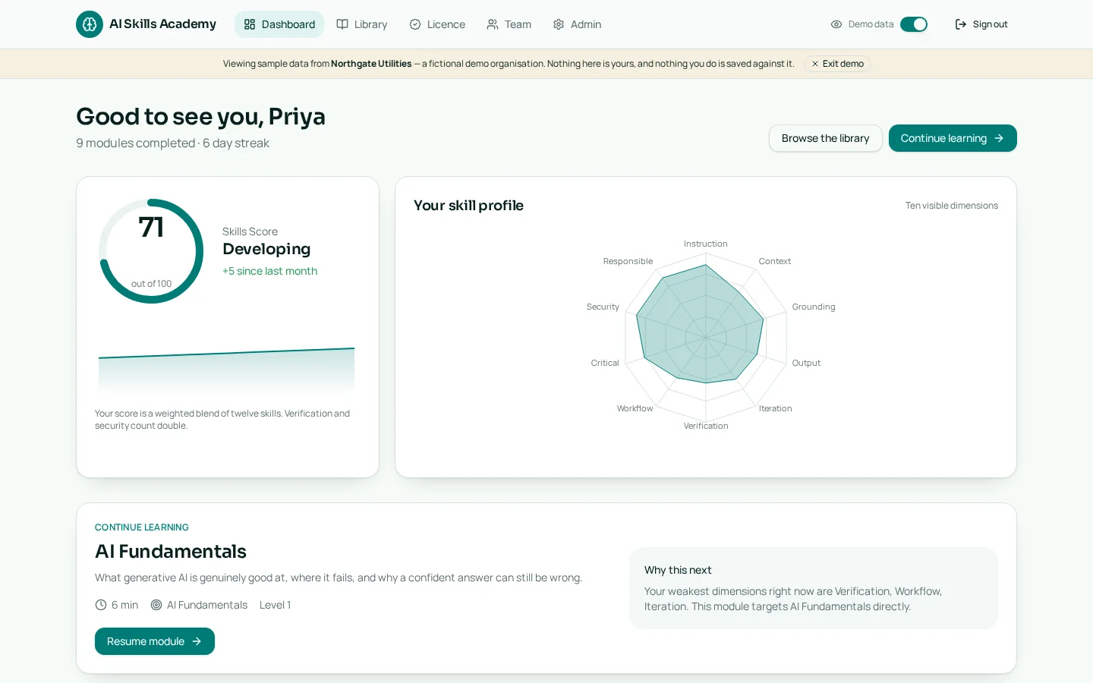
Task: Click the "Ten visible dimensions" caption
Action: 952,206
